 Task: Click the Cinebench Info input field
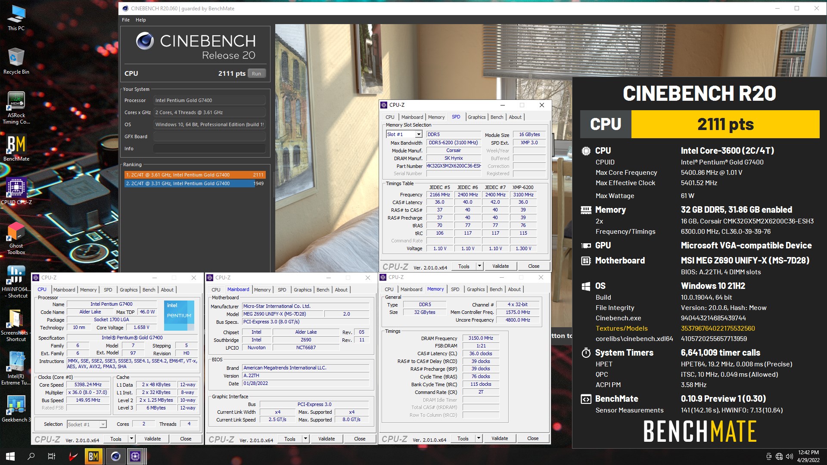(x=209, y=149)
